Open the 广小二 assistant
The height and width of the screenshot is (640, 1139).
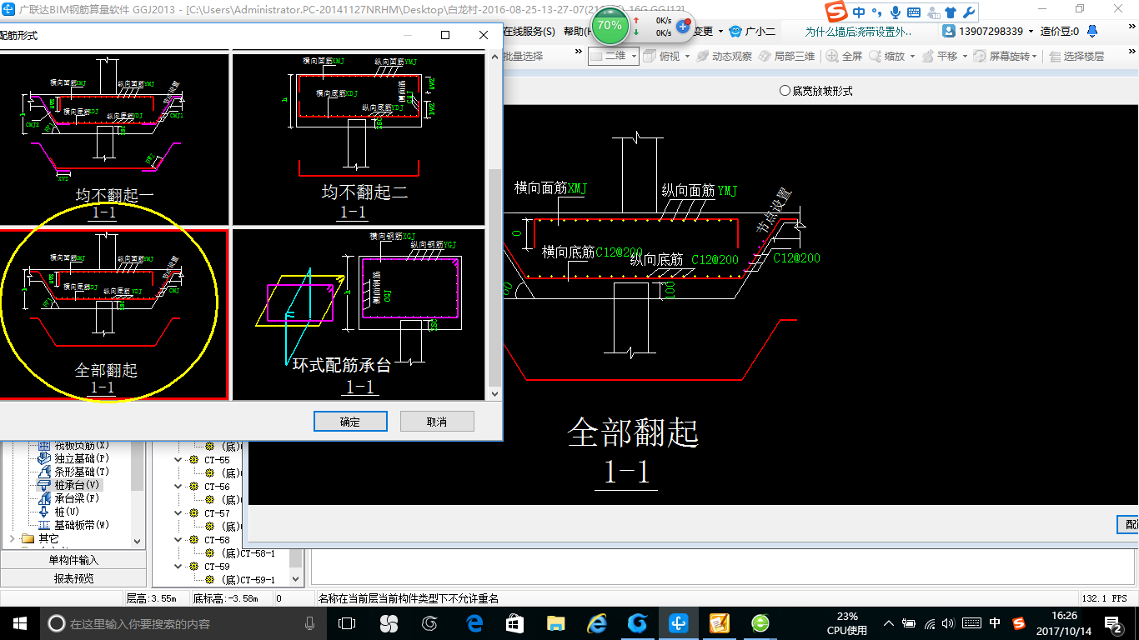click(x=752, y=31)
